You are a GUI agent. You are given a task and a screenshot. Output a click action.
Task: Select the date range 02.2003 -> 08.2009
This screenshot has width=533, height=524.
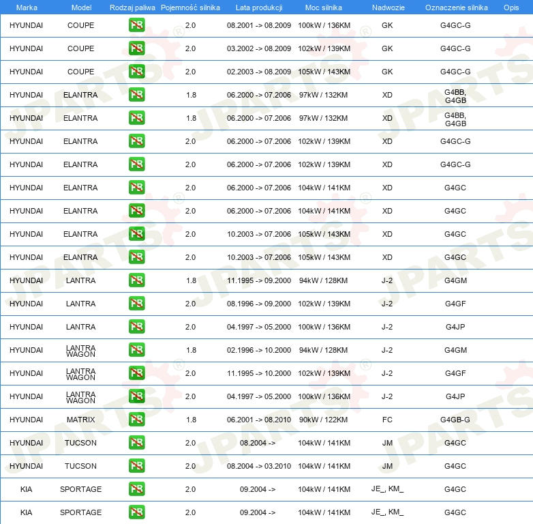point(259,72)
